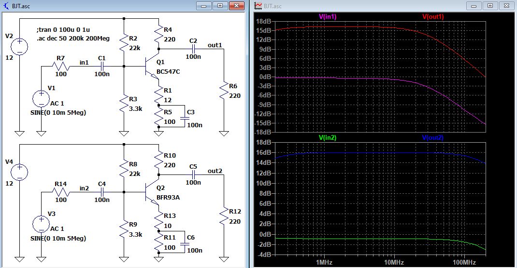
Task: Select resistor R7 symbol
Action: tap(61, 66)
